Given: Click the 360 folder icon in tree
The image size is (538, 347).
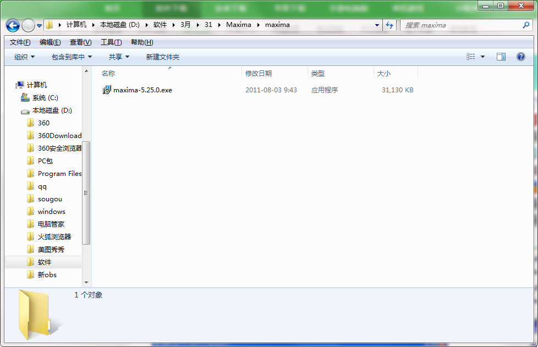Looking at the screenshot, I should 31,123.
